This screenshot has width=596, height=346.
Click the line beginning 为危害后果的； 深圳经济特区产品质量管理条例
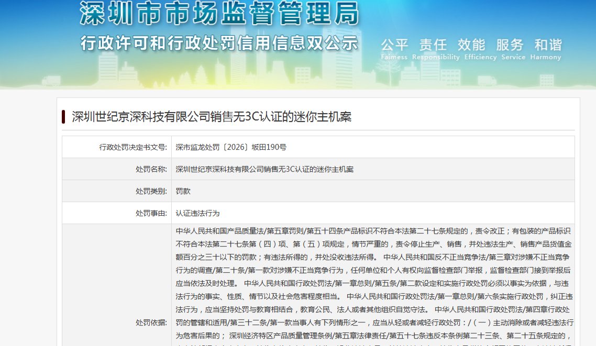(373, 336)
